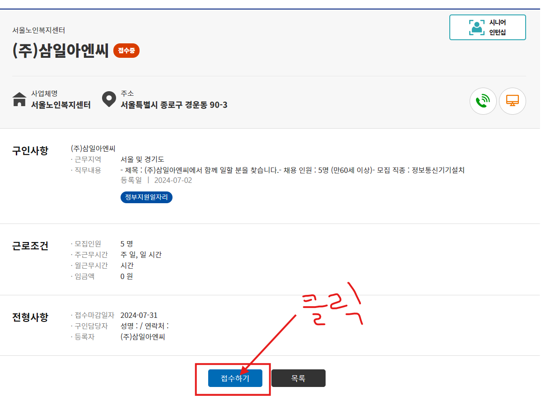Select the 접수중 status badge
541x396 pixels.
click(x=126, y=51)
